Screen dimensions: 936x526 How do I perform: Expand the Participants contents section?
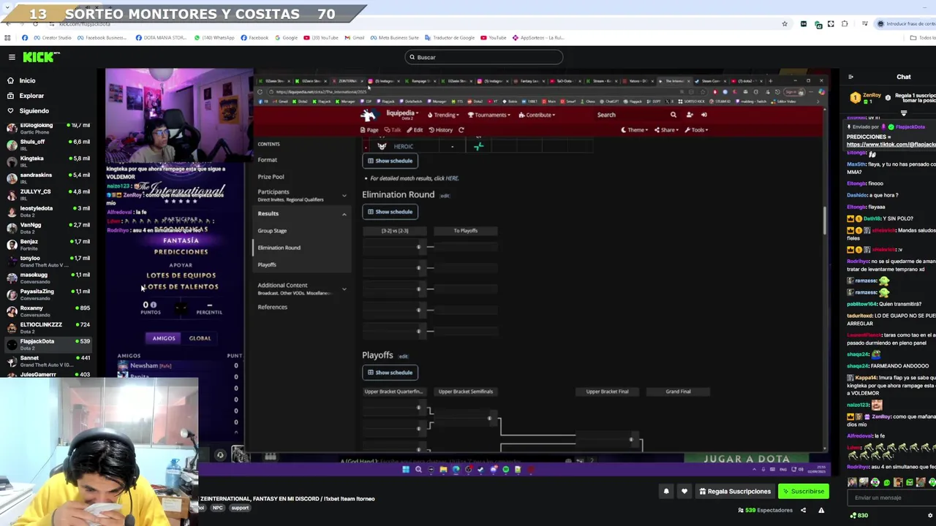tap(344, 196)
